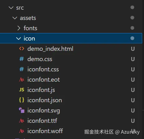This screenshot has height=139, width=144.
Task: Click the font icon beside iconfont.woff
Action: pos(22,131)
